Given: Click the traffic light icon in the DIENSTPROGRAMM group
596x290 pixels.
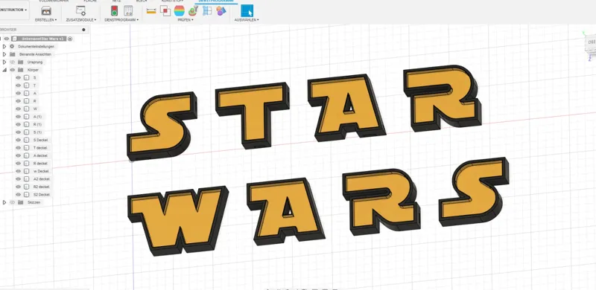Looking at the screenshot, I should 114,10.
